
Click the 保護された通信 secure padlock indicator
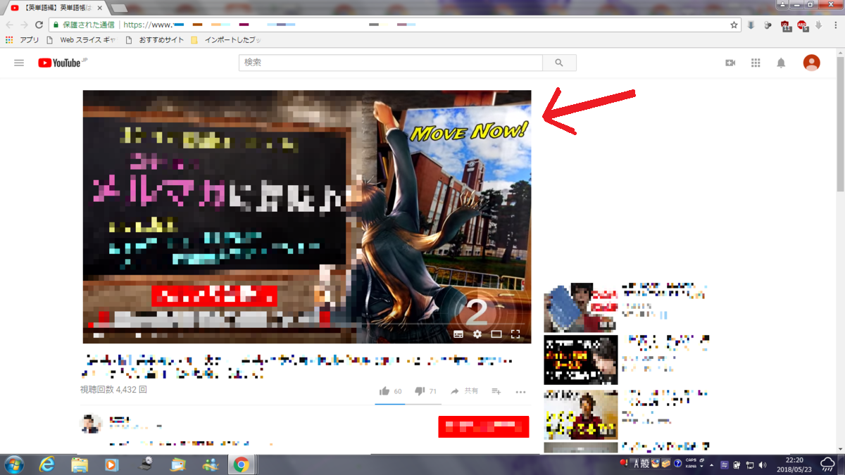(83, 25)
